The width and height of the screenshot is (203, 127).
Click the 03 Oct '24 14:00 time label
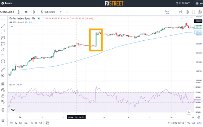pyautogui.click(x=76, y=117)
